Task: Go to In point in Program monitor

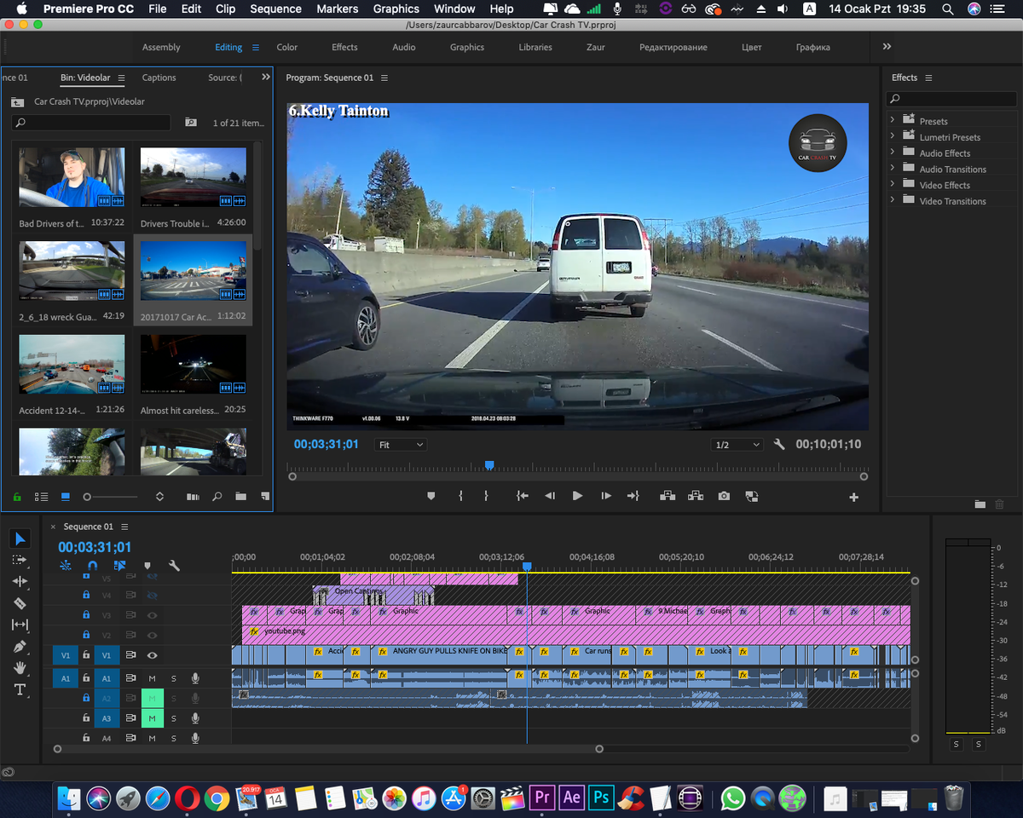Action: (523, 496)
